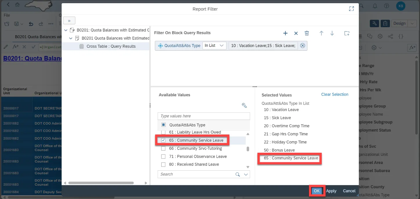
Task: Open Home in the background window
Action: click(x=17, y=5)
